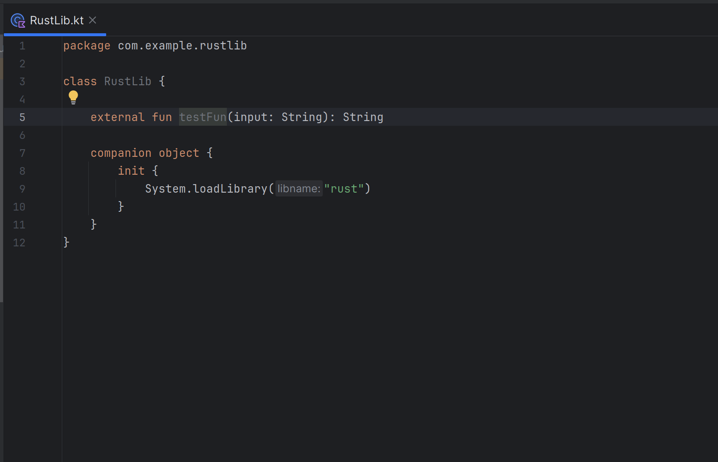Click line number 12 in the gutter
Image resolution: width=718 pixels, height=462 pixels.
tap(19, 243)
